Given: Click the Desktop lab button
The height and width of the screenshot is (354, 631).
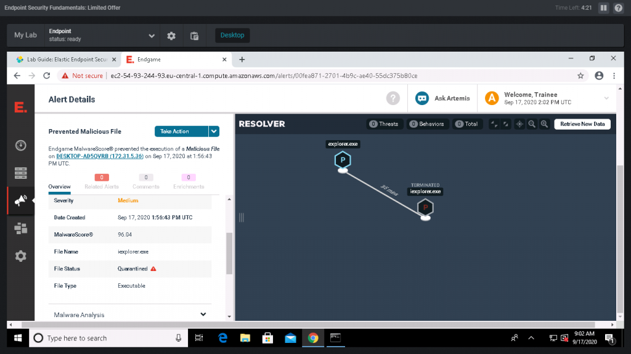Looking at the screenshot, I should 232,35.
